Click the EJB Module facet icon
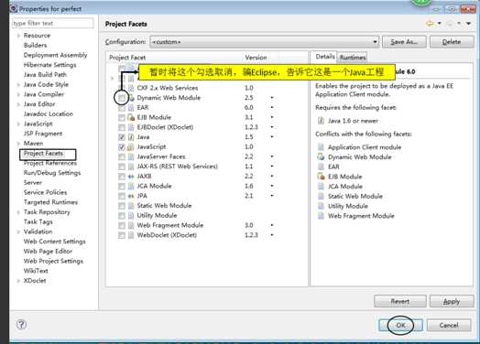This screenshot has height=344, width=480. point(131,117)
